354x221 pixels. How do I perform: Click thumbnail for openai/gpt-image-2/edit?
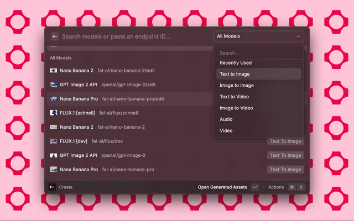click(53, 85)
